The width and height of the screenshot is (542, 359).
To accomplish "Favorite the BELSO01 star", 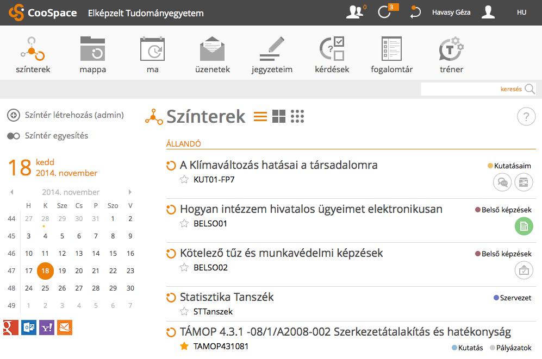I will [x=184, y=223].
